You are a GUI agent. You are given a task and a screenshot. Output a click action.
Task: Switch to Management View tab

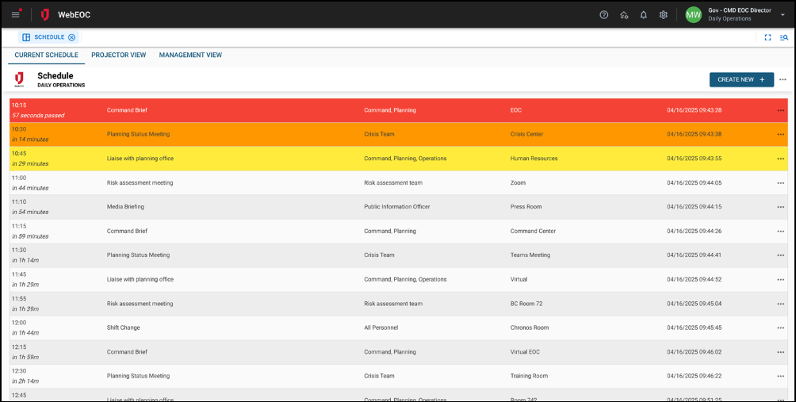click(x=190, y=56)
